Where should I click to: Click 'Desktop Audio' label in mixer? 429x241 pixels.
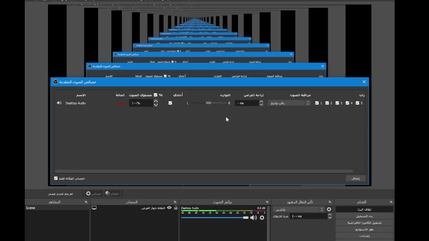(190, 208)
